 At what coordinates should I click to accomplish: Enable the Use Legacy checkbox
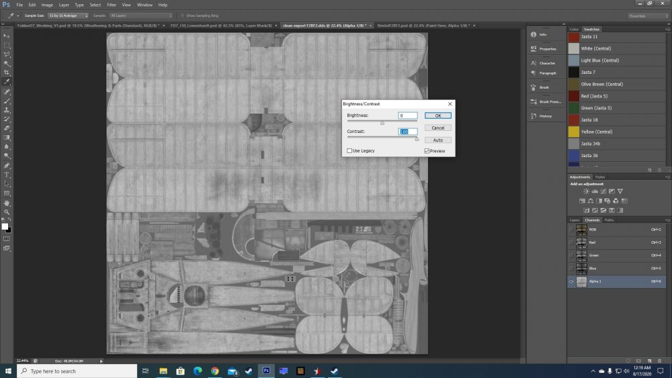[349, 151]
